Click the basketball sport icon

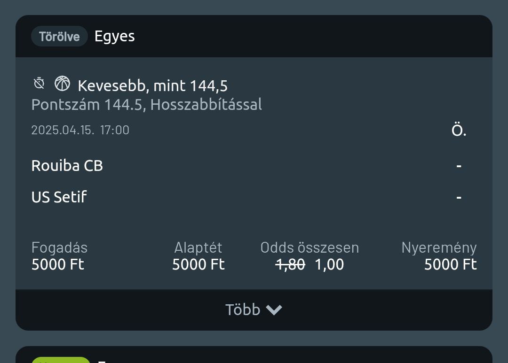coord(62,84)
